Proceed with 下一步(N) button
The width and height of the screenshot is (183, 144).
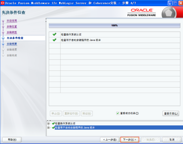tap(130, 140)
